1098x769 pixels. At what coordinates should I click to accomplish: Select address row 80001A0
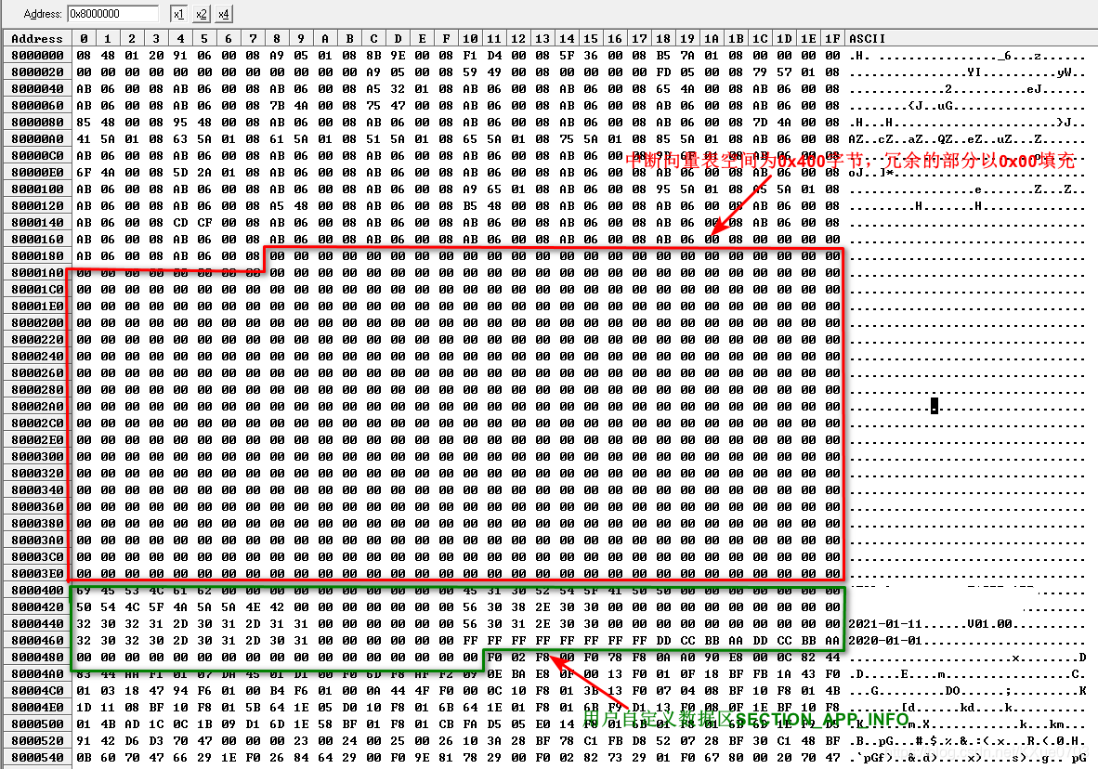coord(37,272)
